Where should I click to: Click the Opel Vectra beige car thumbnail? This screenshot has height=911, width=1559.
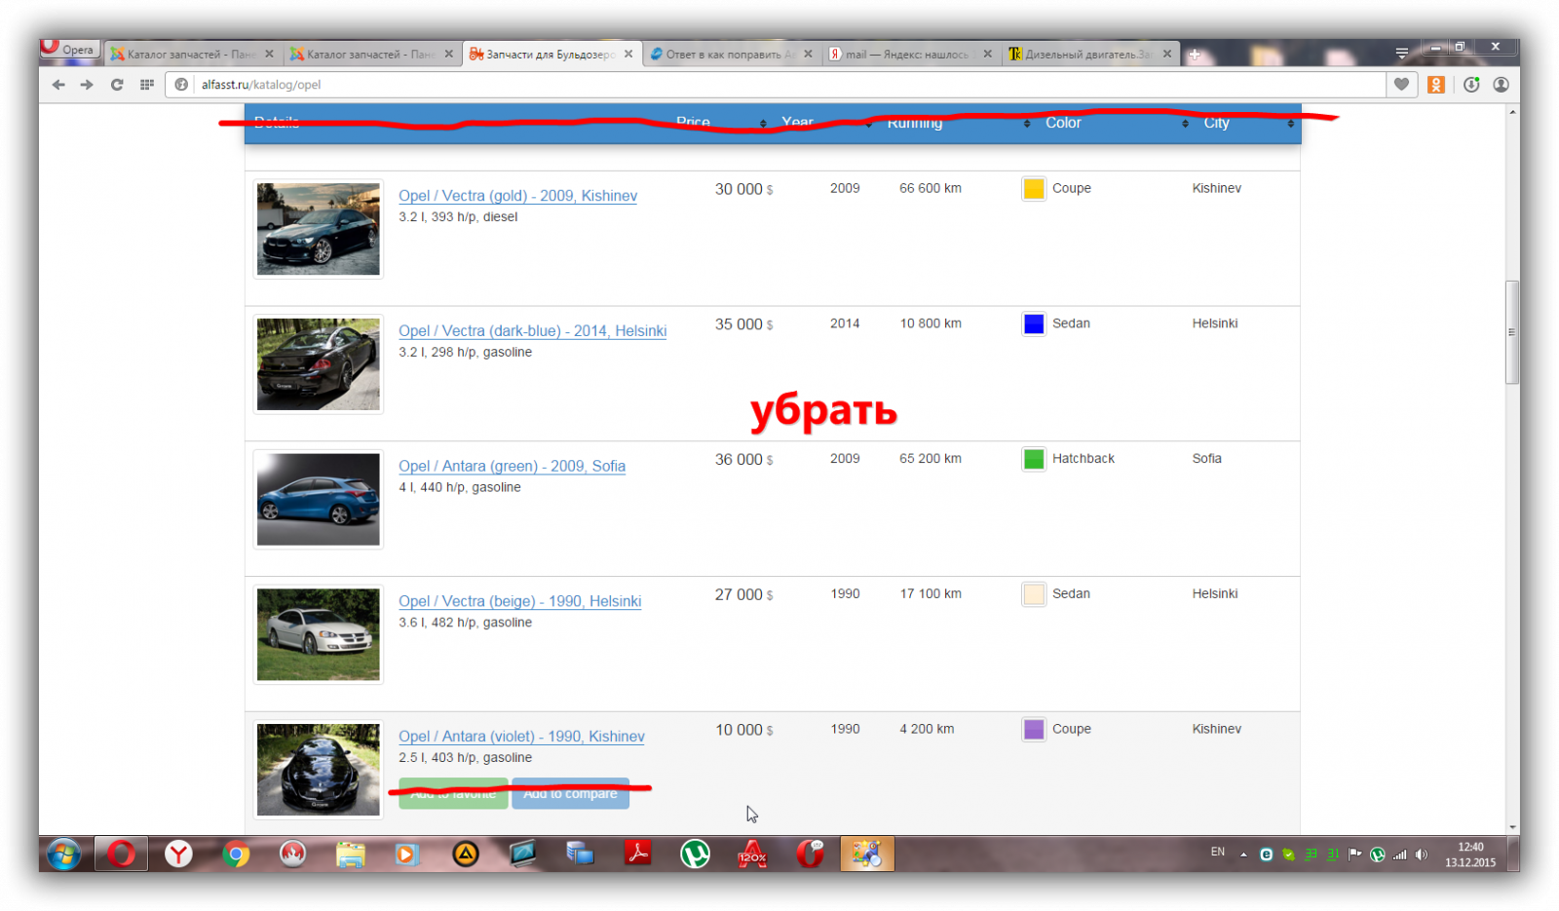coord(318,634)
